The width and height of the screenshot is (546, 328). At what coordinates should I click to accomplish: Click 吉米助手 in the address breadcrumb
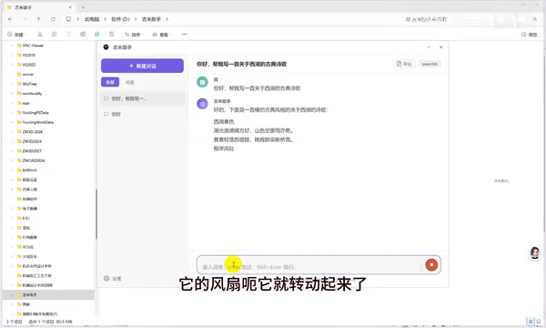pos(151,19)
